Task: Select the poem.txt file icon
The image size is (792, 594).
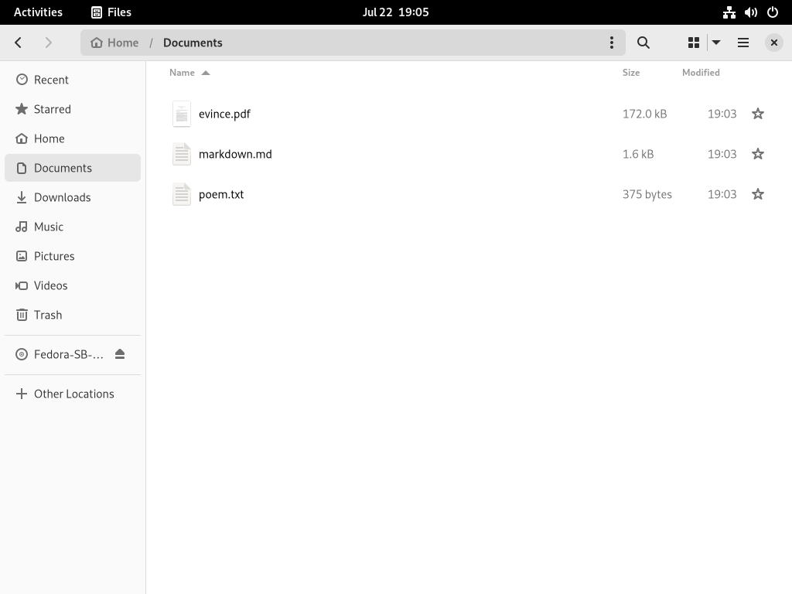Action: coord(182,194)
